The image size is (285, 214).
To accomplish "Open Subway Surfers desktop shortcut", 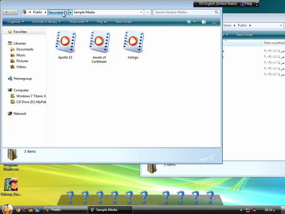I will tap(11, 187).
